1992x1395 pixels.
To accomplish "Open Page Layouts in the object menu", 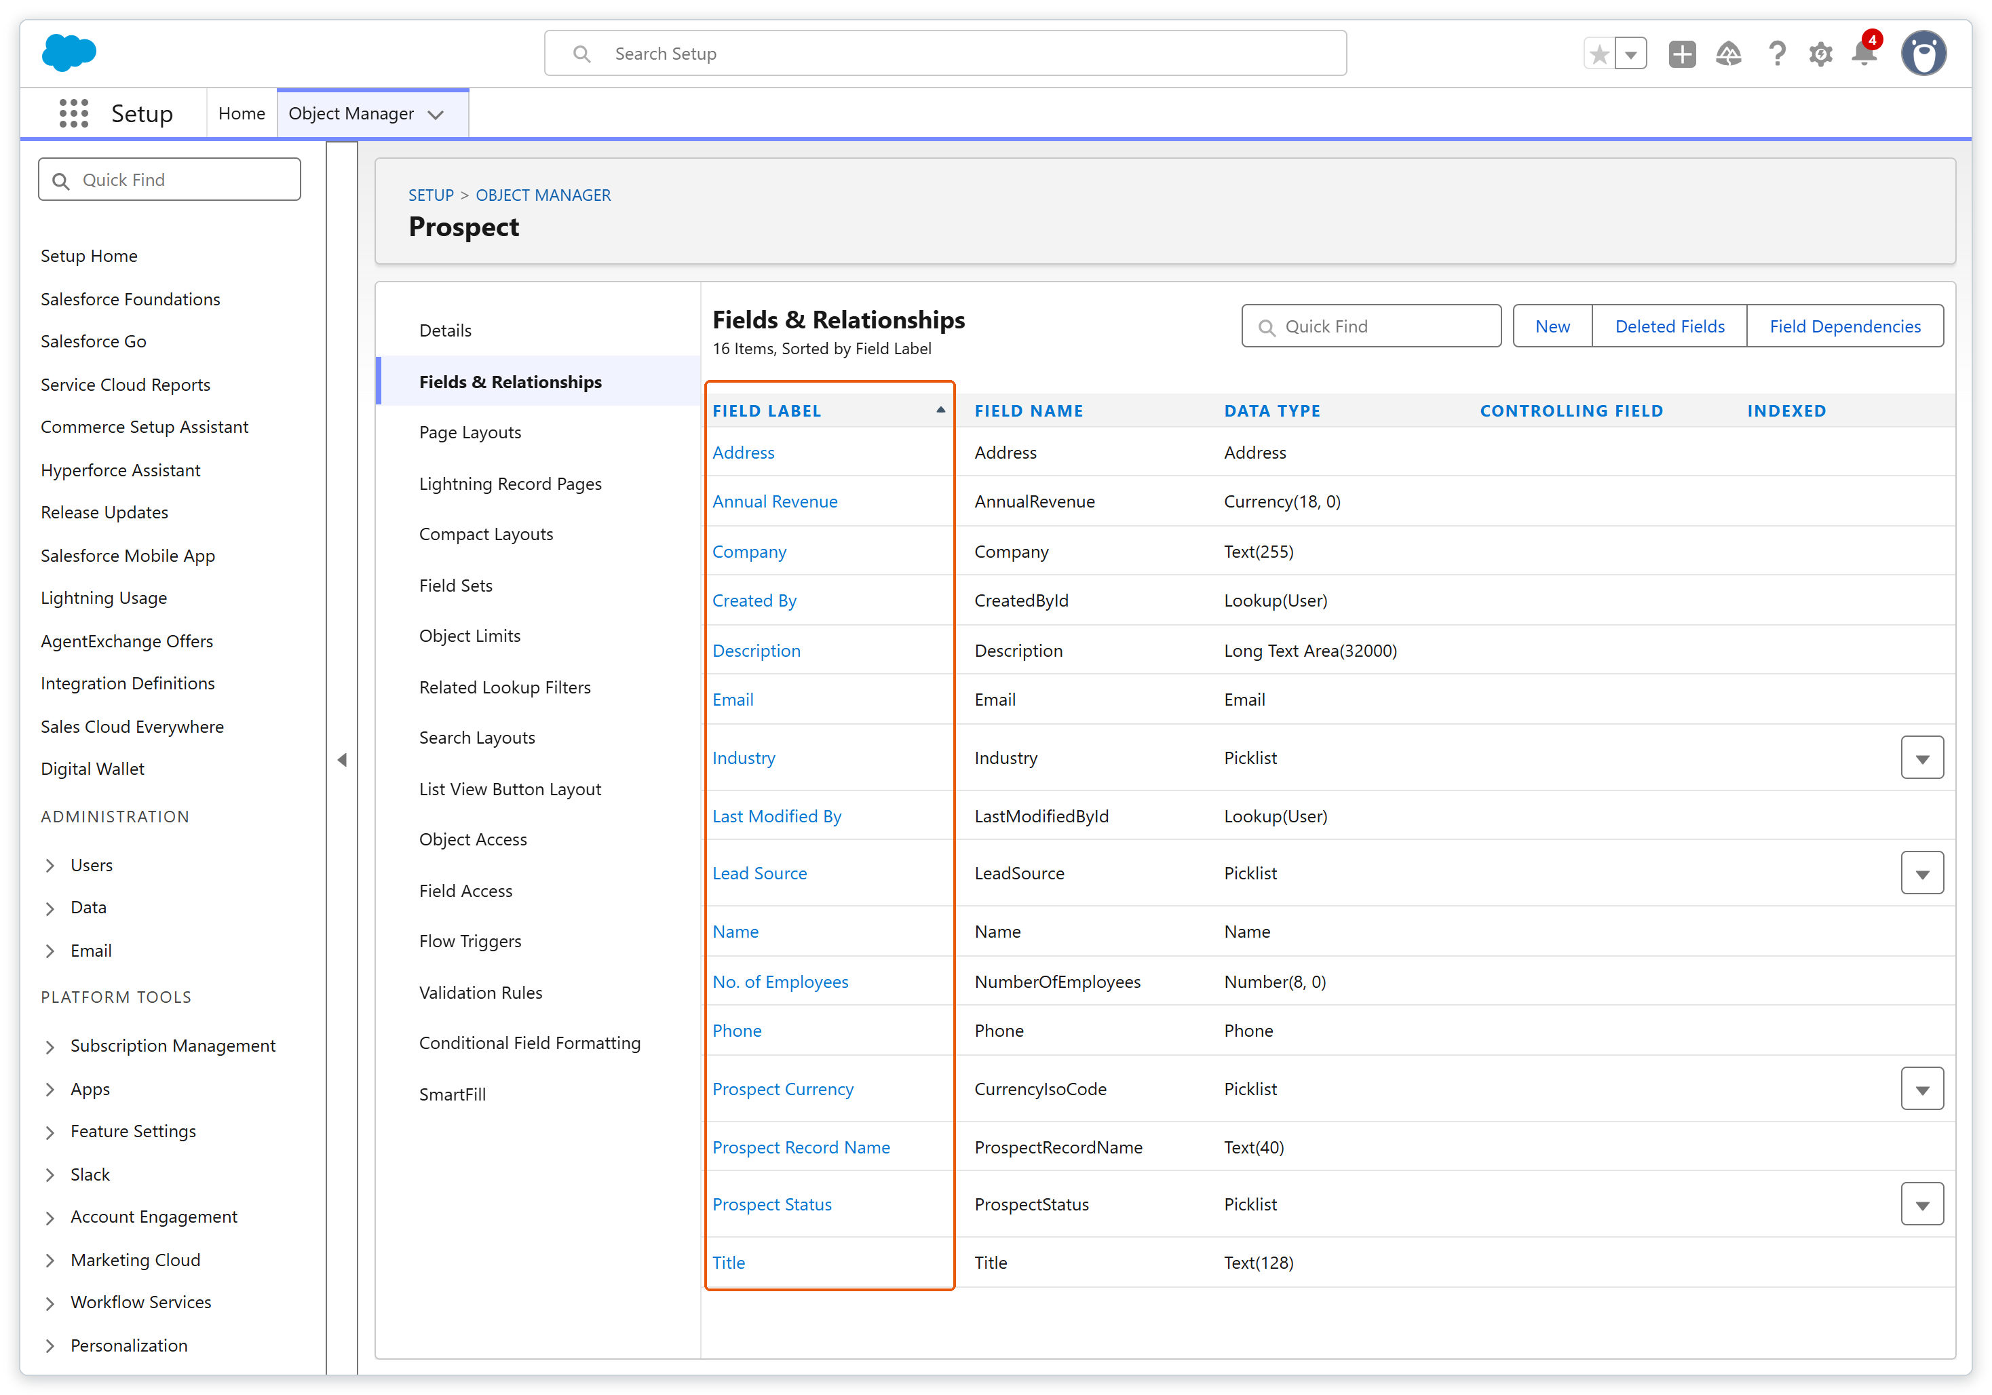I will pos(470,432).
